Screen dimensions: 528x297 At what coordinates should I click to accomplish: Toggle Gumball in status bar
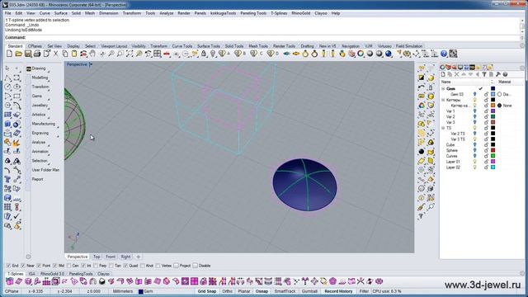(x=309, y=291)
